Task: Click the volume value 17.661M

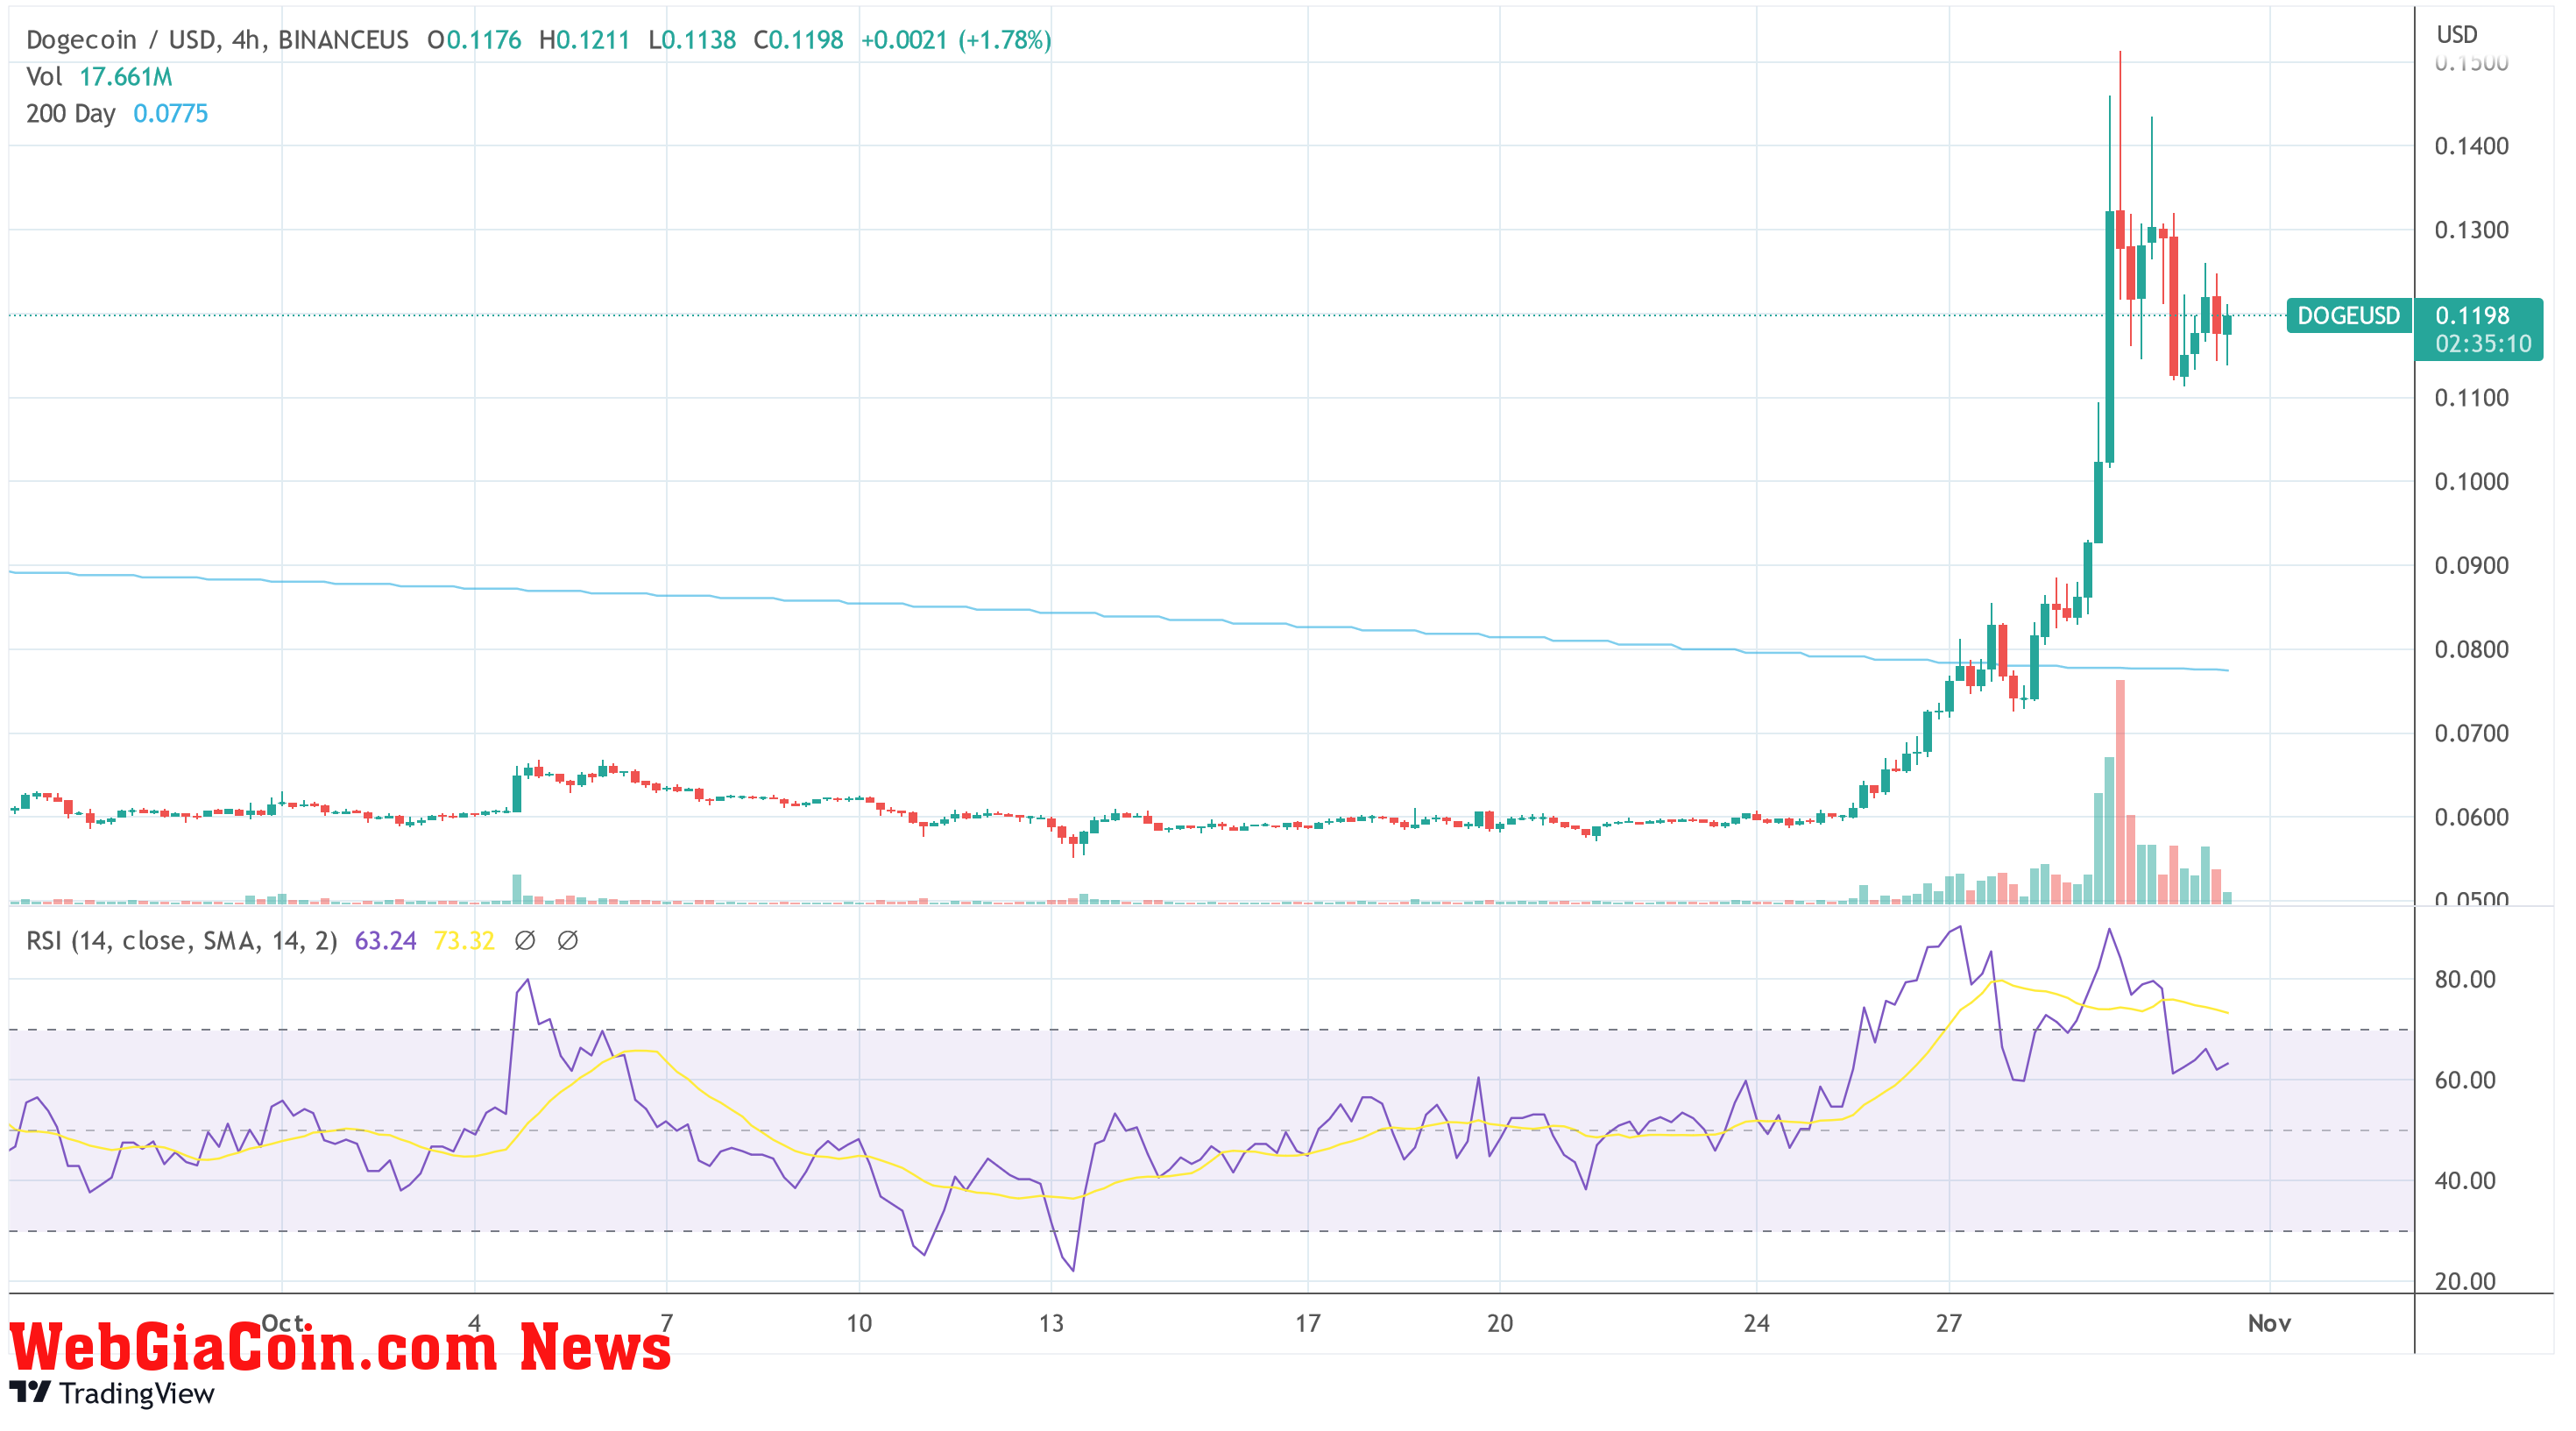Action: [126, 77]
